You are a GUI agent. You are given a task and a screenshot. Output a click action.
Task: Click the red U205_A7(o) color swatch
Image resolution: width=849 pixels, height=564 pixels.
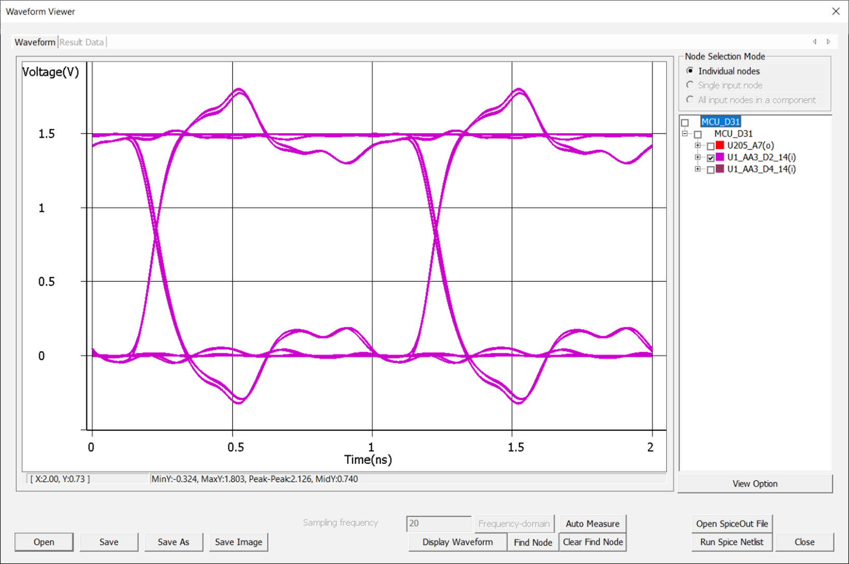(720, 146)
